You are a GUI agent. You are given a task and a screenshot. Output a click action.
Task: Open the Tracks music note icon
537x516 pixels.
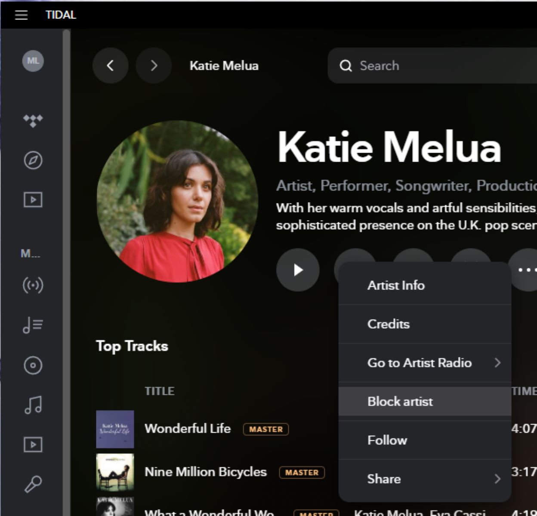33,405
